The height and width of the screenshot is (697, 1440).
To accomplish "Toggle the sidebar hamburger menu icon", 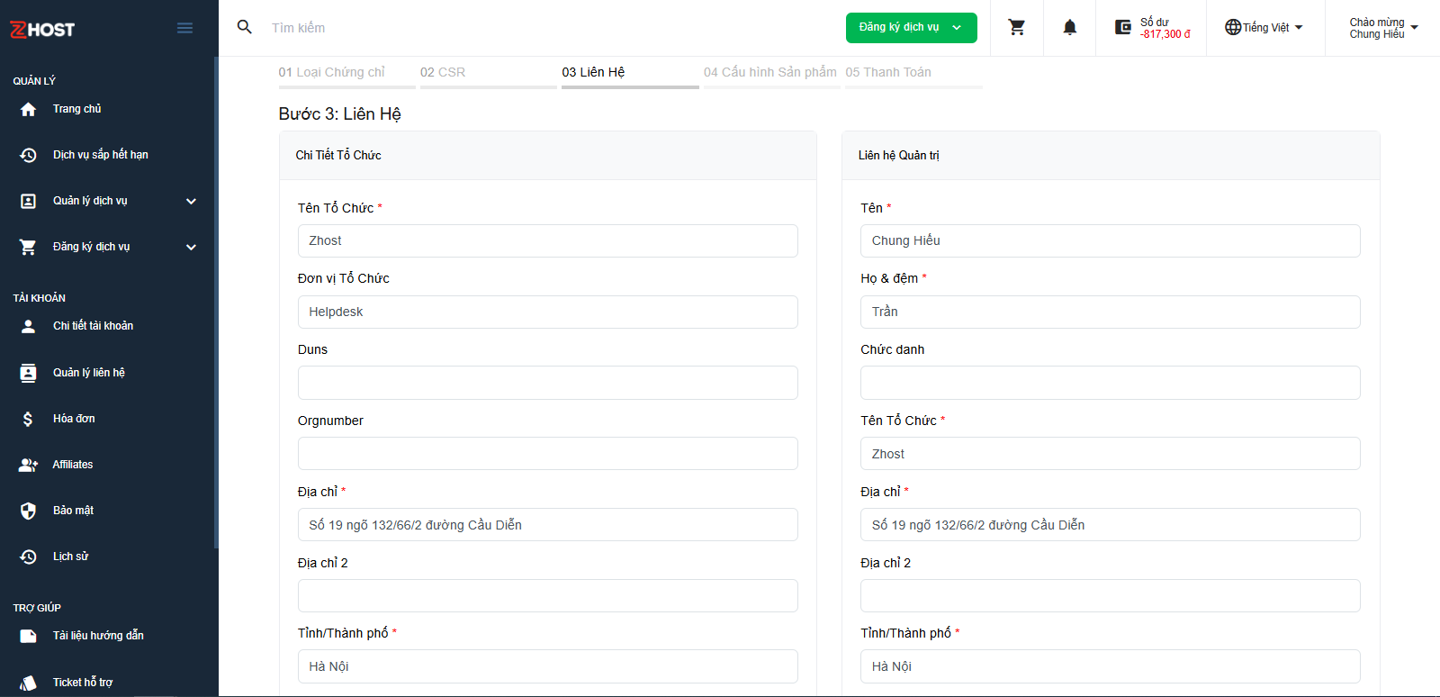I will pos(184,28).
